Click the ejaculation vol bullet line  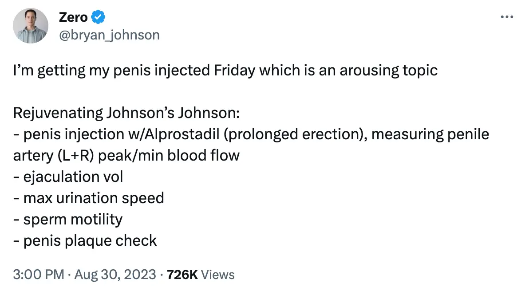coord(69,177)
